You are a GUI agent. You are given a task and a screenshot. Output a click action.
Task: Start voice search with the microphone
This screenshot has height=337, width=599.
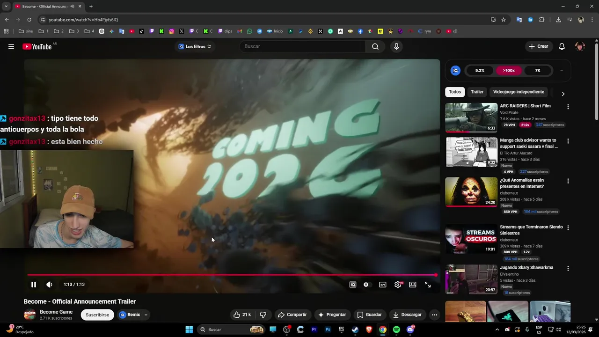coord(396,46)
